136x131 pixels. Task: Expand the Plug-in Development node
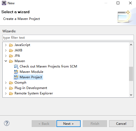click(x=6, y=88)
